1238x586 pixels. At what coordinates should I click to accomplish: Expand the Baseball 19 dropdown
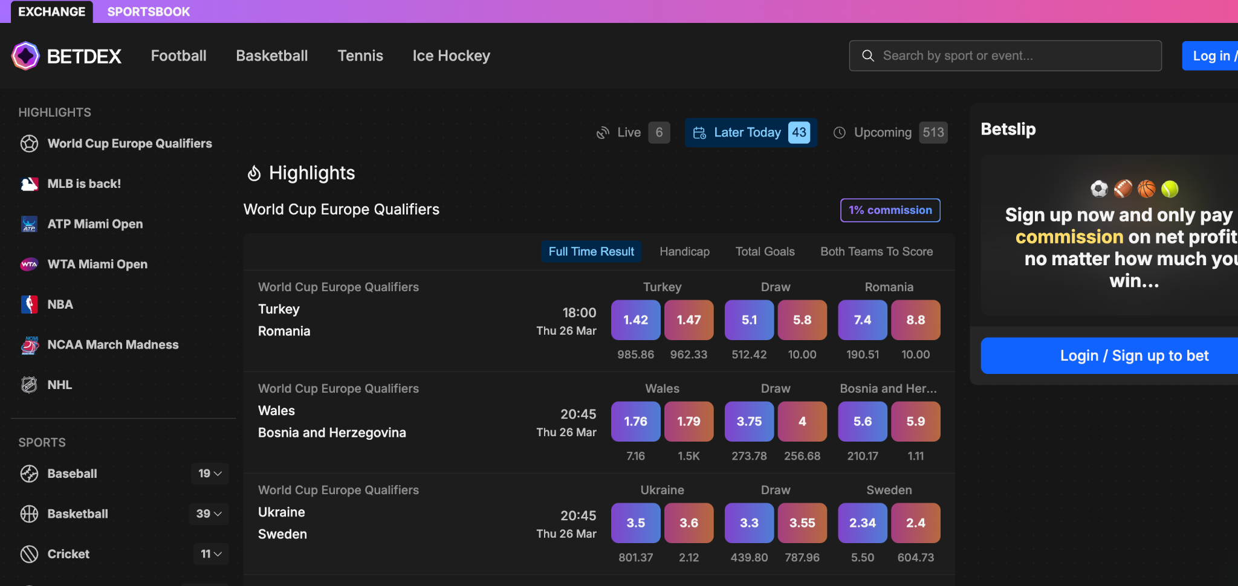(x=210, y=474)
